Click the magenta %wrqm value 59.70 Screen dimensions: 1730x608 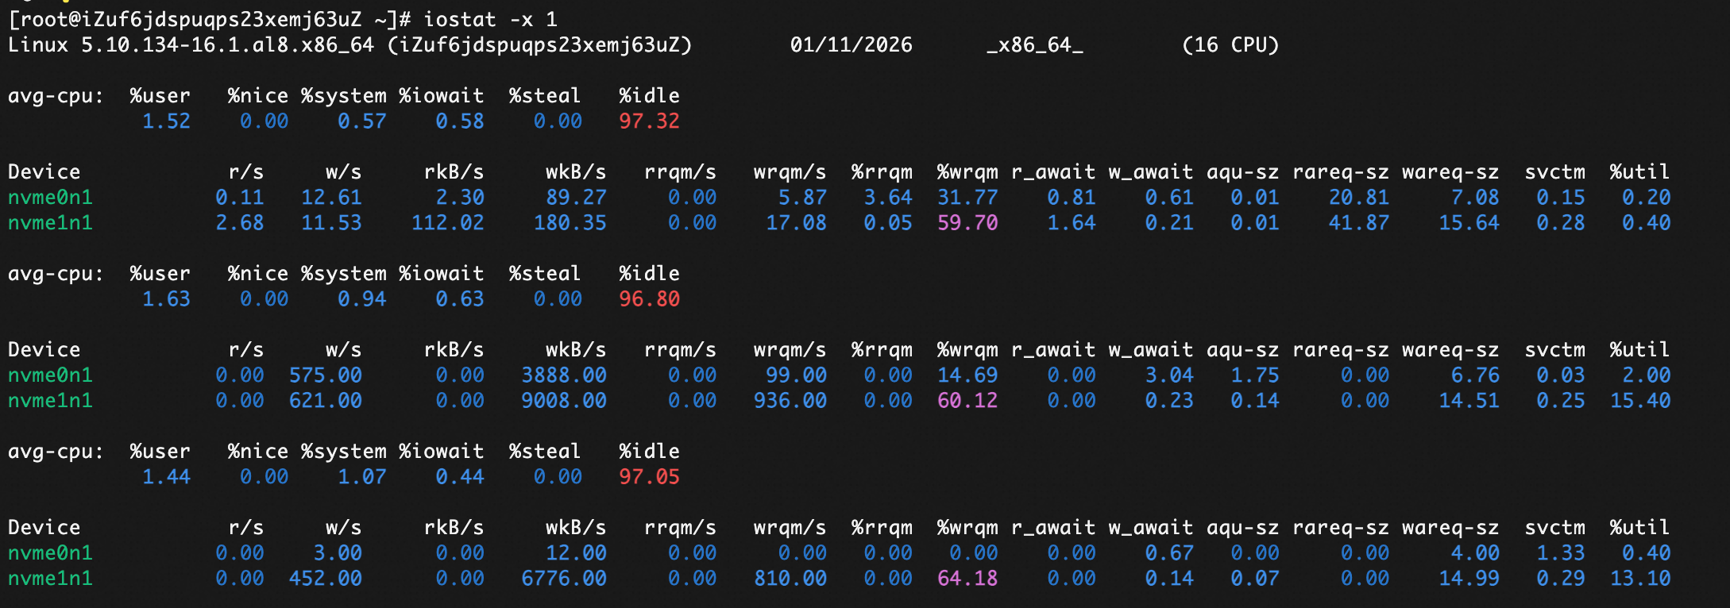pos(967,223)
